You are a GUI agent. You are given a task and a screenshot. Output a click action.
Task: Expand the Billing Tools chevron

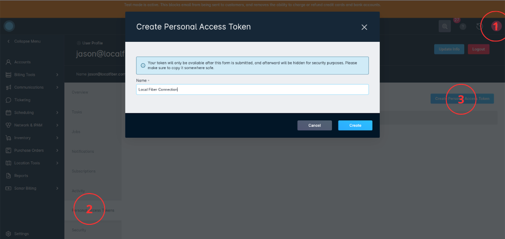tap(57, 75)
